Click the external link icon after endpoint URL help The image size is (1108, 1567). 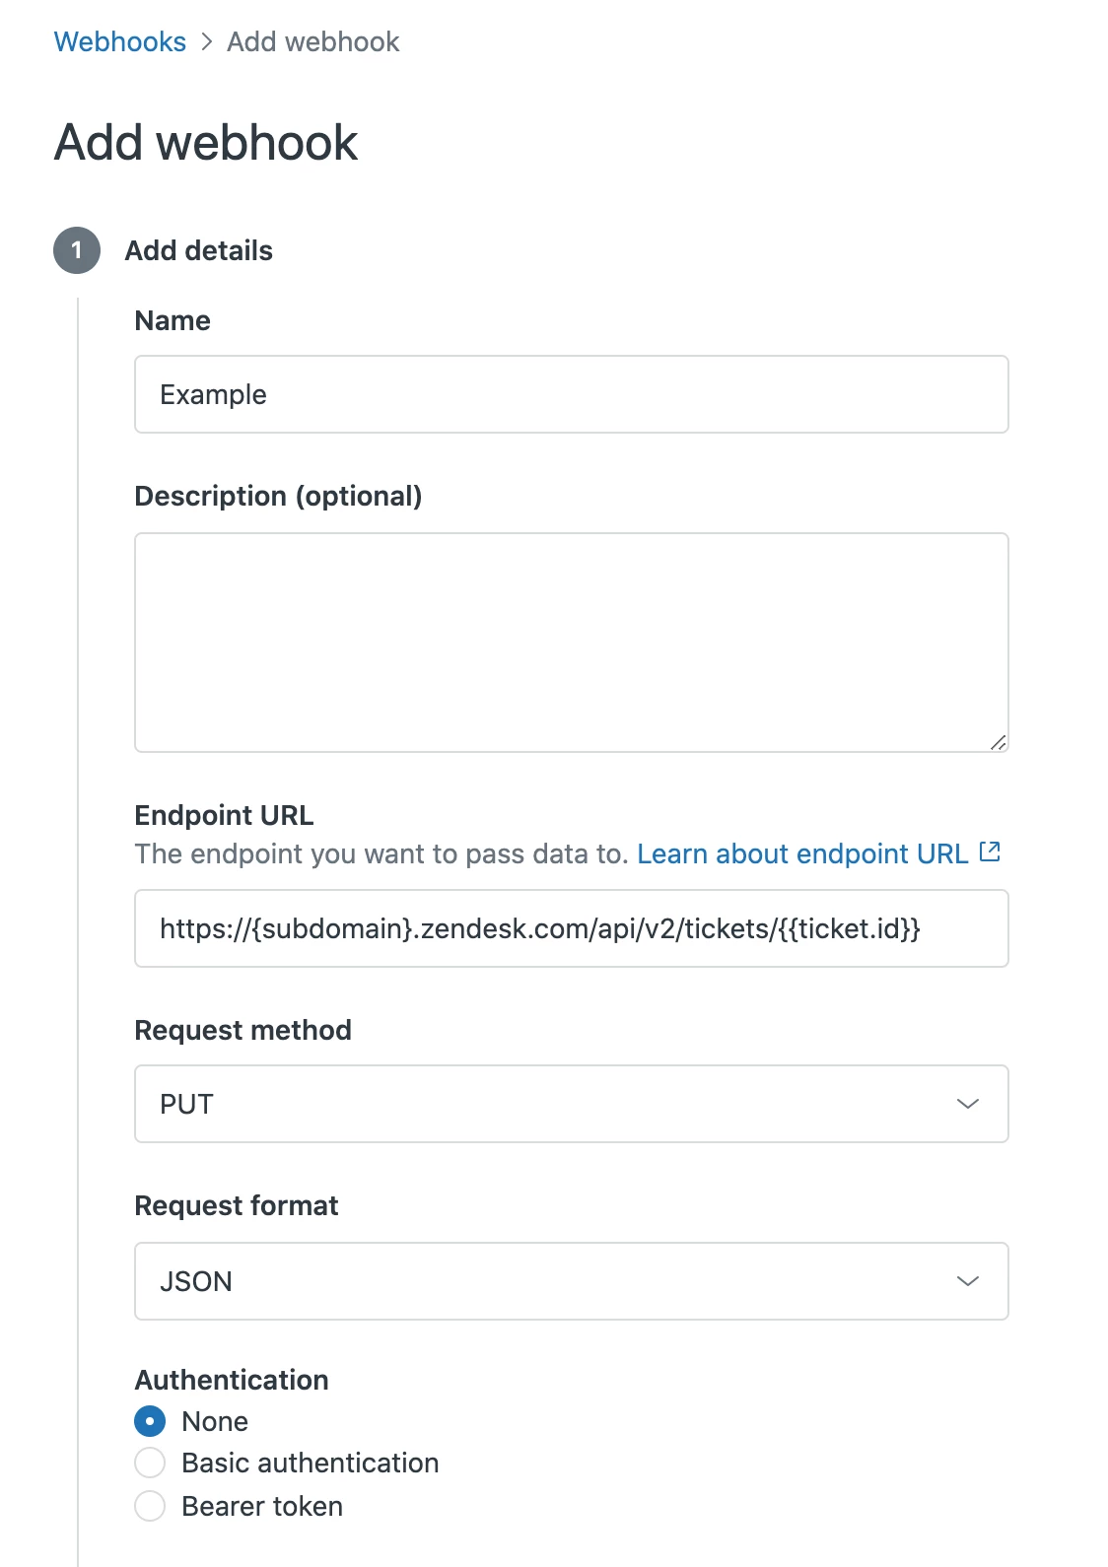(990, 852)
